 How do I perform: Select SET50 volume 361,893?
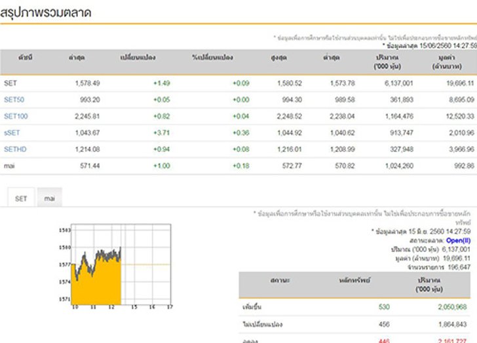pyautogui.click(x=402, y=99)
